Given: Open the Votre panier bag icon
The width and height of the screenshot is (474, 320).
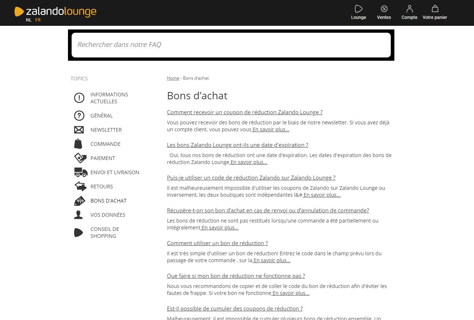Looking at the screenshot, I should (435, 9).
